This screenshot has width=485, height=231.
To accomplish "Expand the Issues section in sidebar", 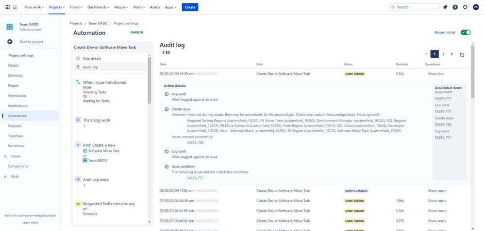I will [5, 156].
